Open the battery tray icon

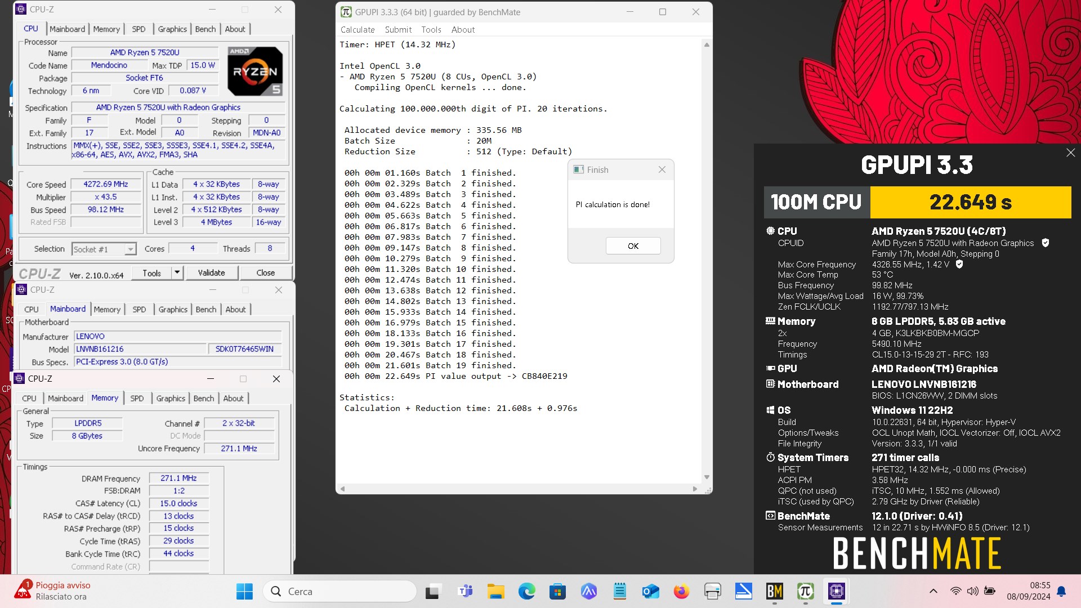pyautogui.click(x=990, y=591)
